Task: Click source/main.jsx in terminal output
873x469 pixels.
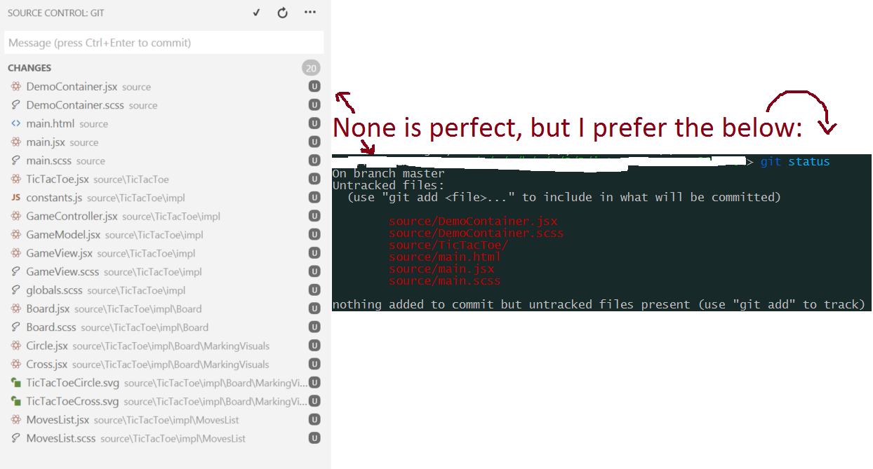Action: point(441,269)
